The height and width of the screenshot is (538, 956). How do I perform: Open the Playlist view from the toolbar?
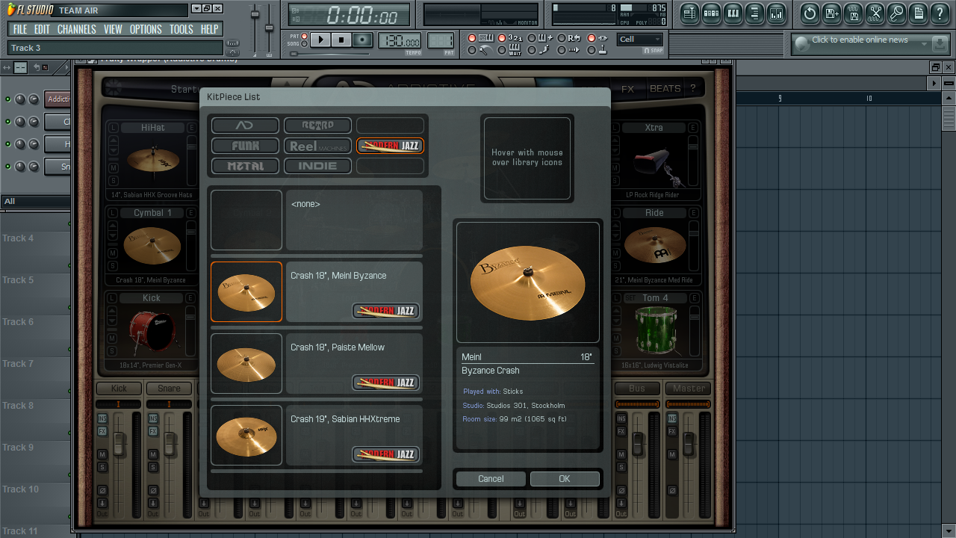pyautogui.click(x=689, y=12)
